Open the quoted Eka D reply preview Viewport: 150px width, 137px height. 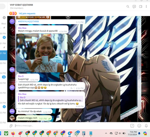51,99
